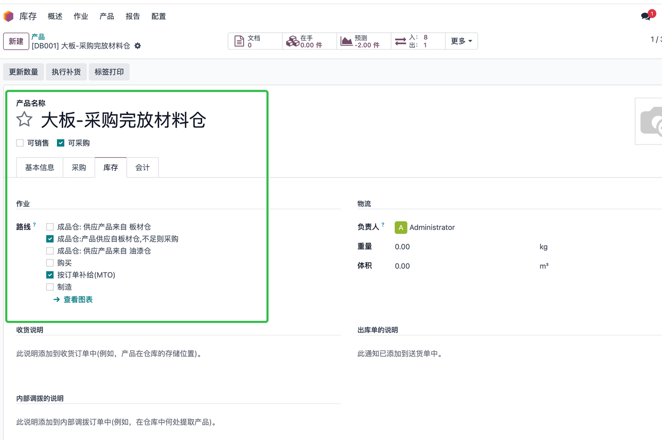Uncheck route 成品仓:产品供应自板材仓,不足则采购

(50, 239)
